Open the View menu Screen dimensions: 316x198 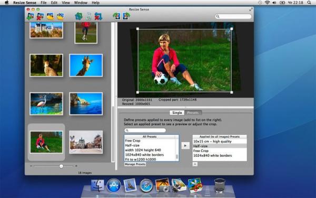coord(66,3)
